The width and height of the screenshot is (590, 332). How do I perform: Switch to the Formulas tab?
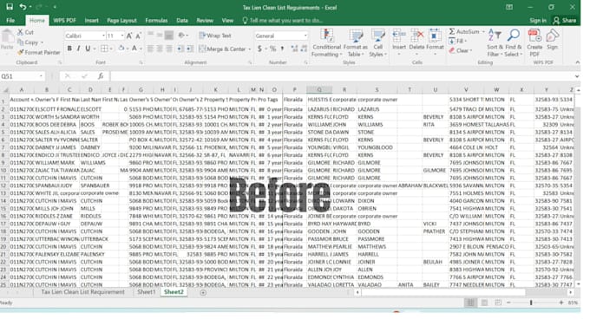[156, 20]
